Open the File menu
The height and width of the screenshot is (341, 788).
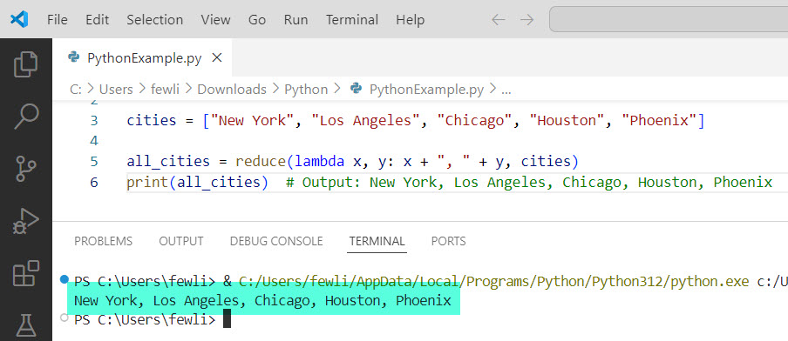[x=58, y=19]
